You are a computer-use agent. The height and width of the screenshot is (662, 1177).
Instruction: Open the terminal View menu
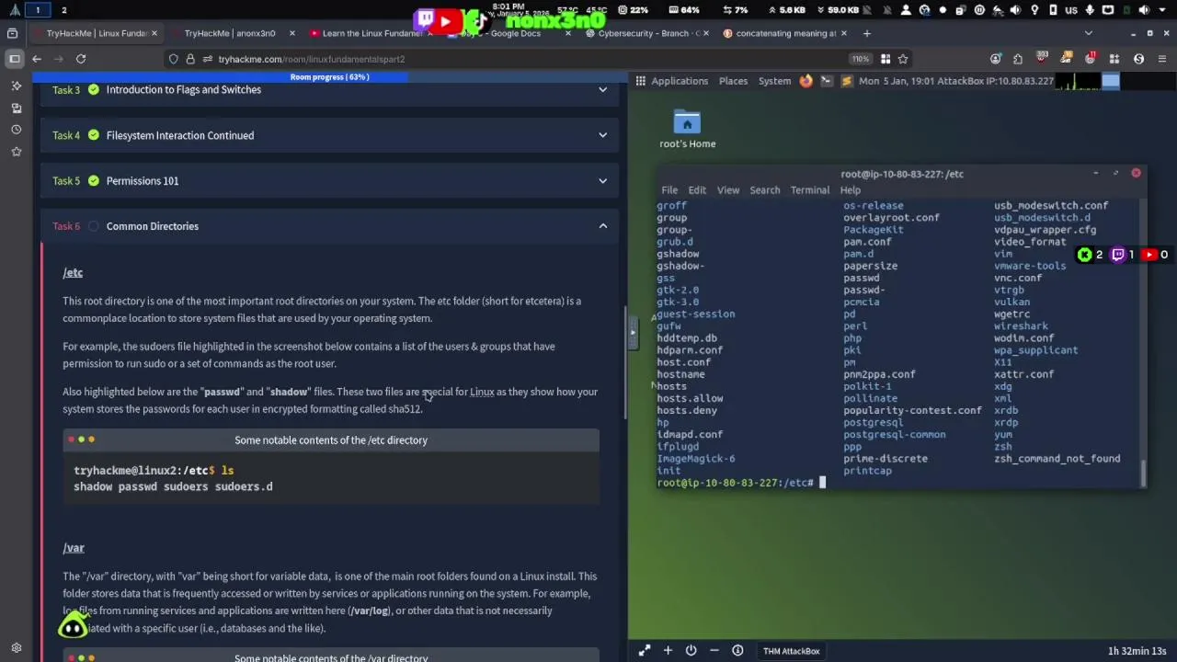coord(728,190)
